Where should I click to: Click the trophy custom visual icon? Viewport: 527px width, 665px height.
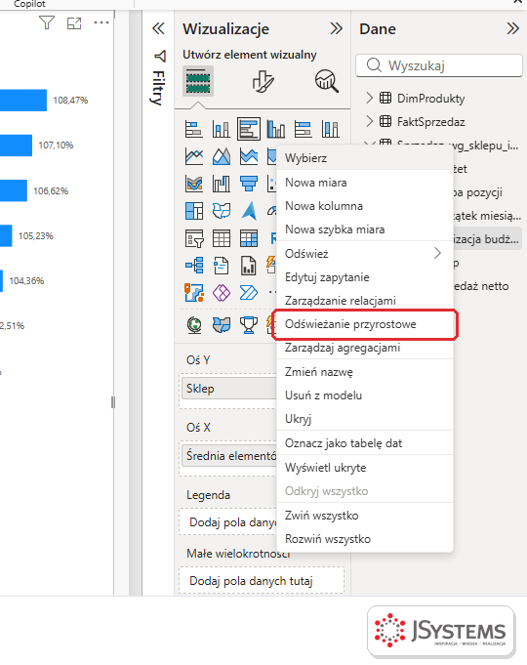tap(249, 325)
